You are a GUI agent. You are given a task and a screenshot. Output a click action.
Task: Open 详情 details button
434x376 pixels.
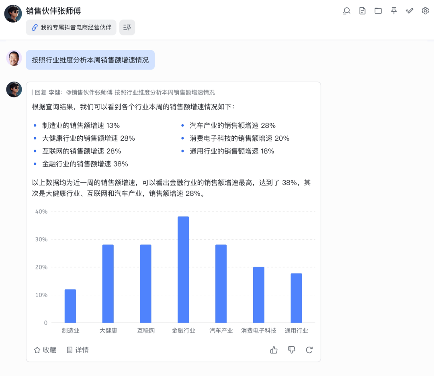78,350
